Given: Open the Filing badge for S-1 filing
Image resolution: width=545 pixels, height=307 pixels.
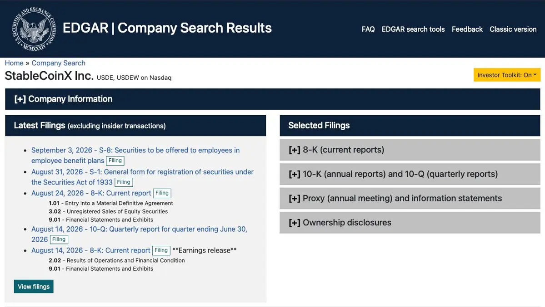Looking at the screenshot, I should point(123,182).
